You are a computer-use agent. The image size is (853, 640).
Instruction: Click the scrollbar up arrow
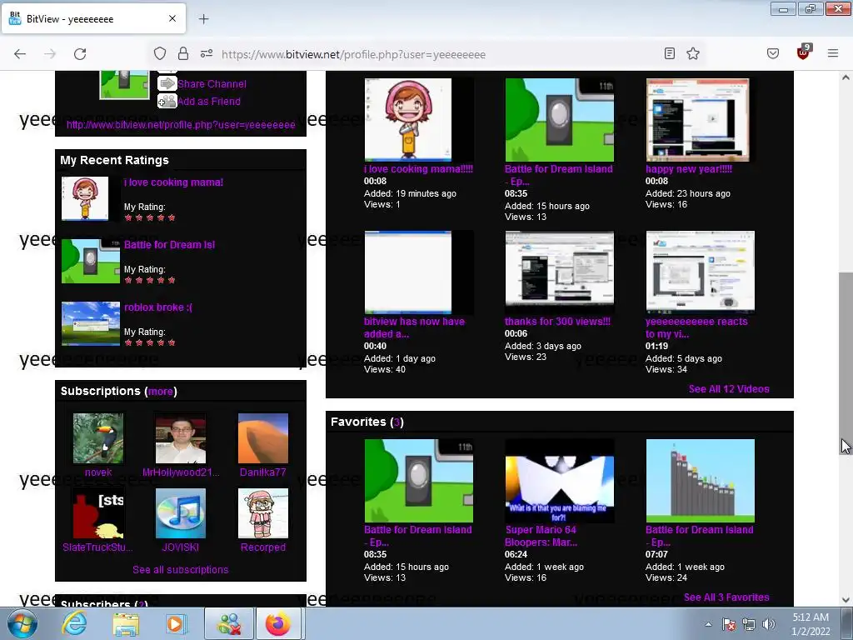coord(846,77)
